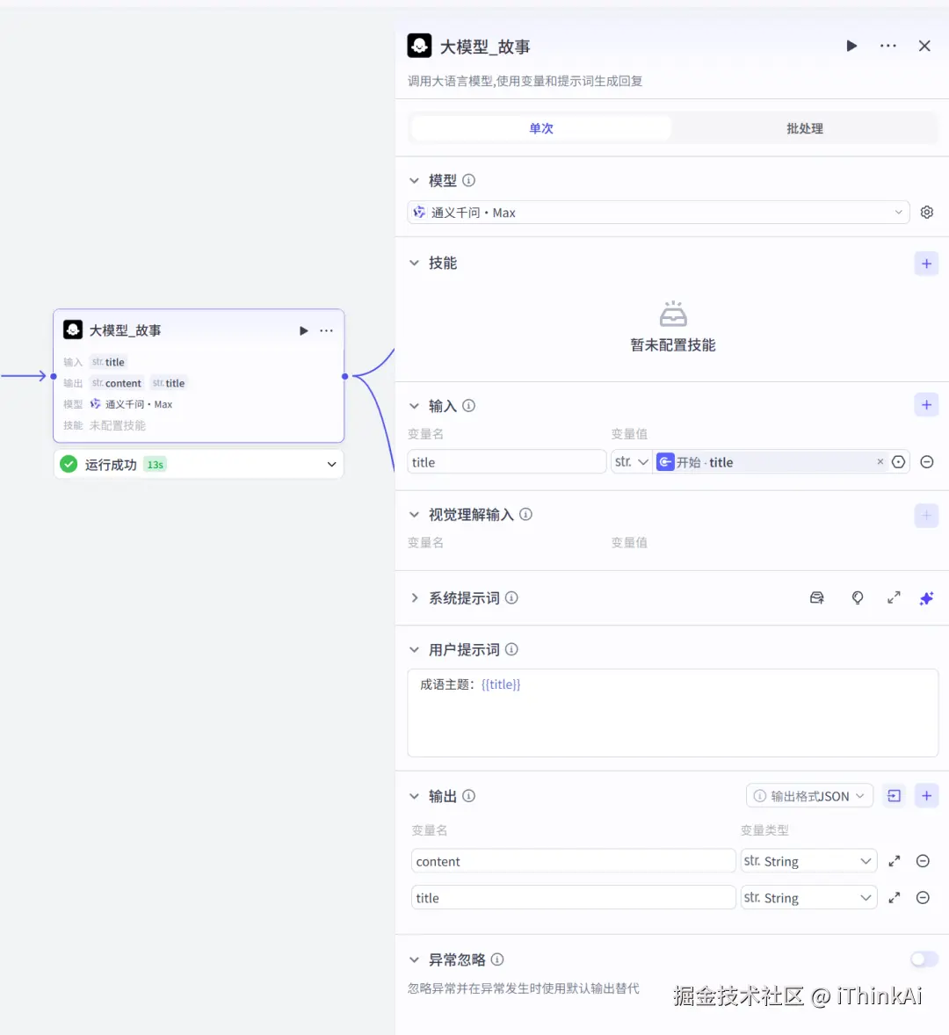Open the 输出格式JSON dropdown
This screenshot has width=949, height=1035.
pos(808,795)
